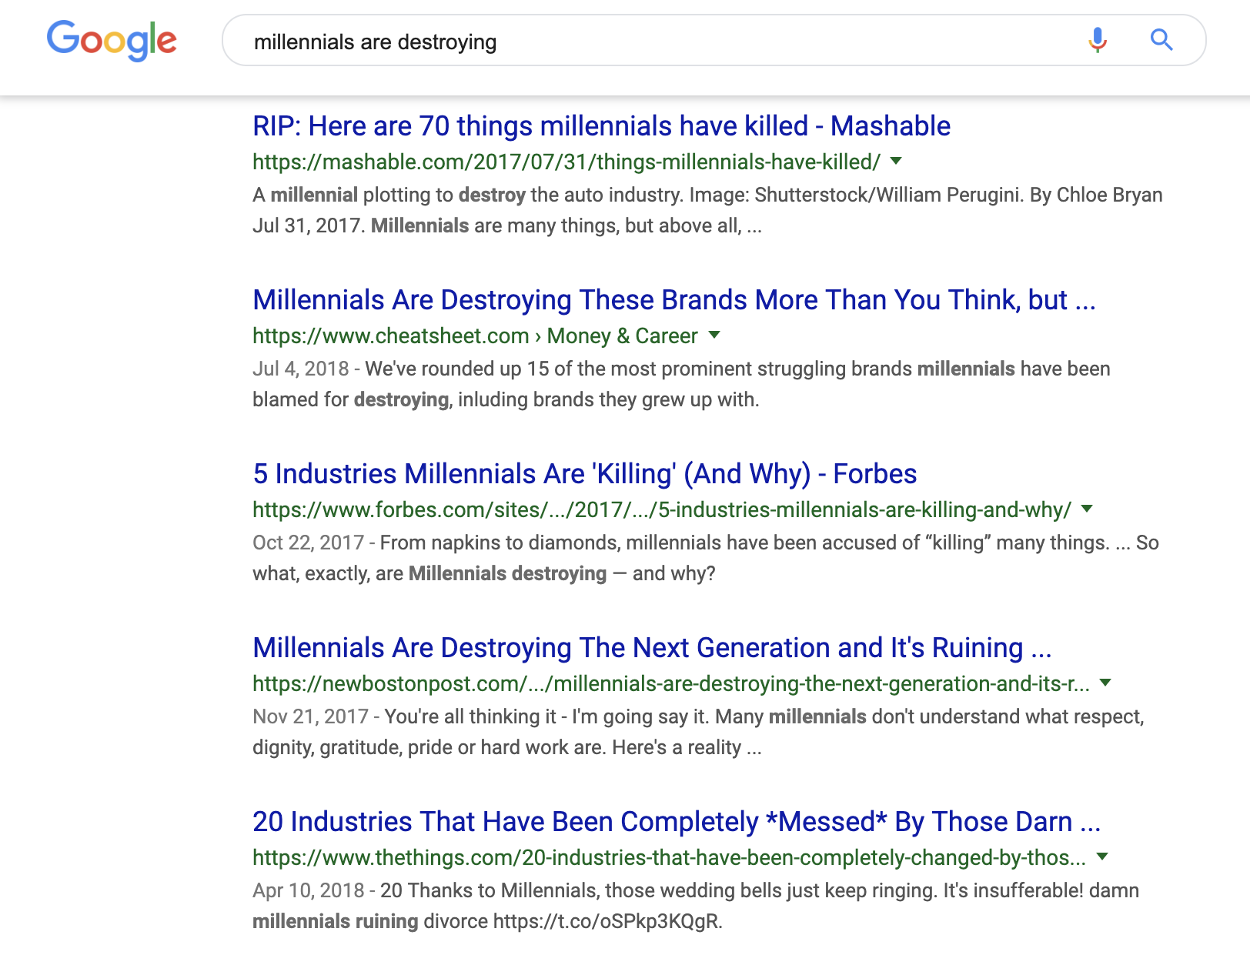This screenshot has height=965, width=1250.
Task: Click the t.co/oSPkp3KQgR link text in snippet
Action: point(607,921)
